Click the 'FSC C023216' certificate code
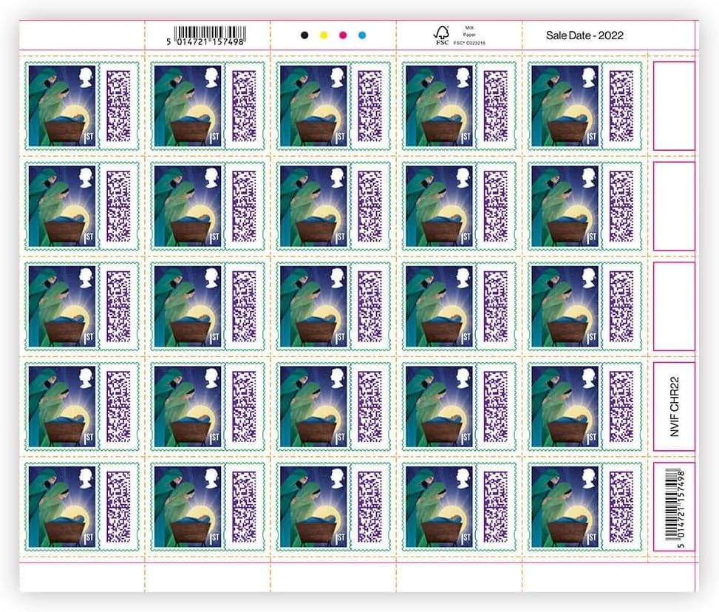The width and height of the screenshot is (719, 612). click(469, 43)
